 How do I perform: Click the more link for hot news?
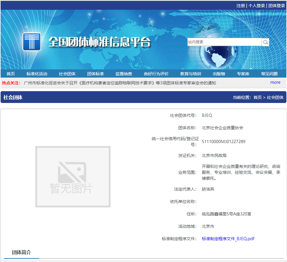(275, 82)
